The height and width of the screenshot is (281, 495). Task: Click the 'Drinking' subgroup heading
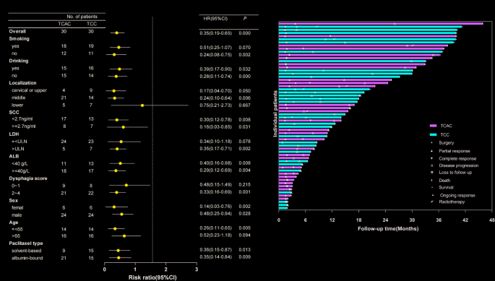pos(19,61)
